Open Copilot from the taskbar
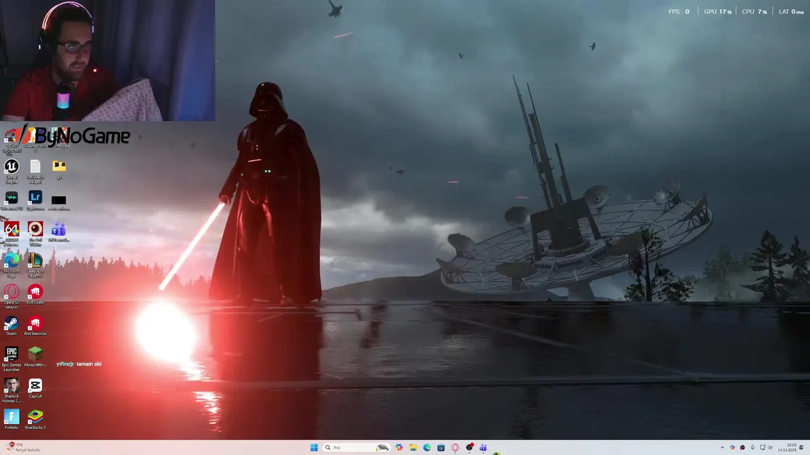810x455 pixels. click(x=399, y=447)
